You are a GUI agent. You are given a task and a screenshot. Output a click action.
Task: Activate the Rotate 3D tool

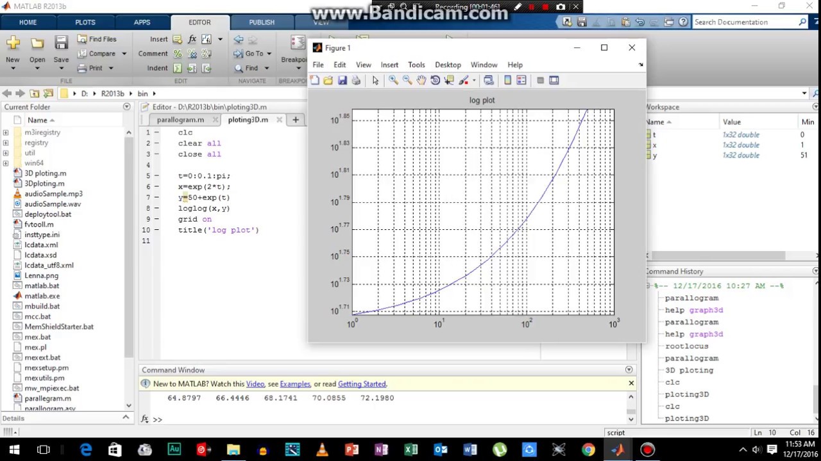point(435,80)
